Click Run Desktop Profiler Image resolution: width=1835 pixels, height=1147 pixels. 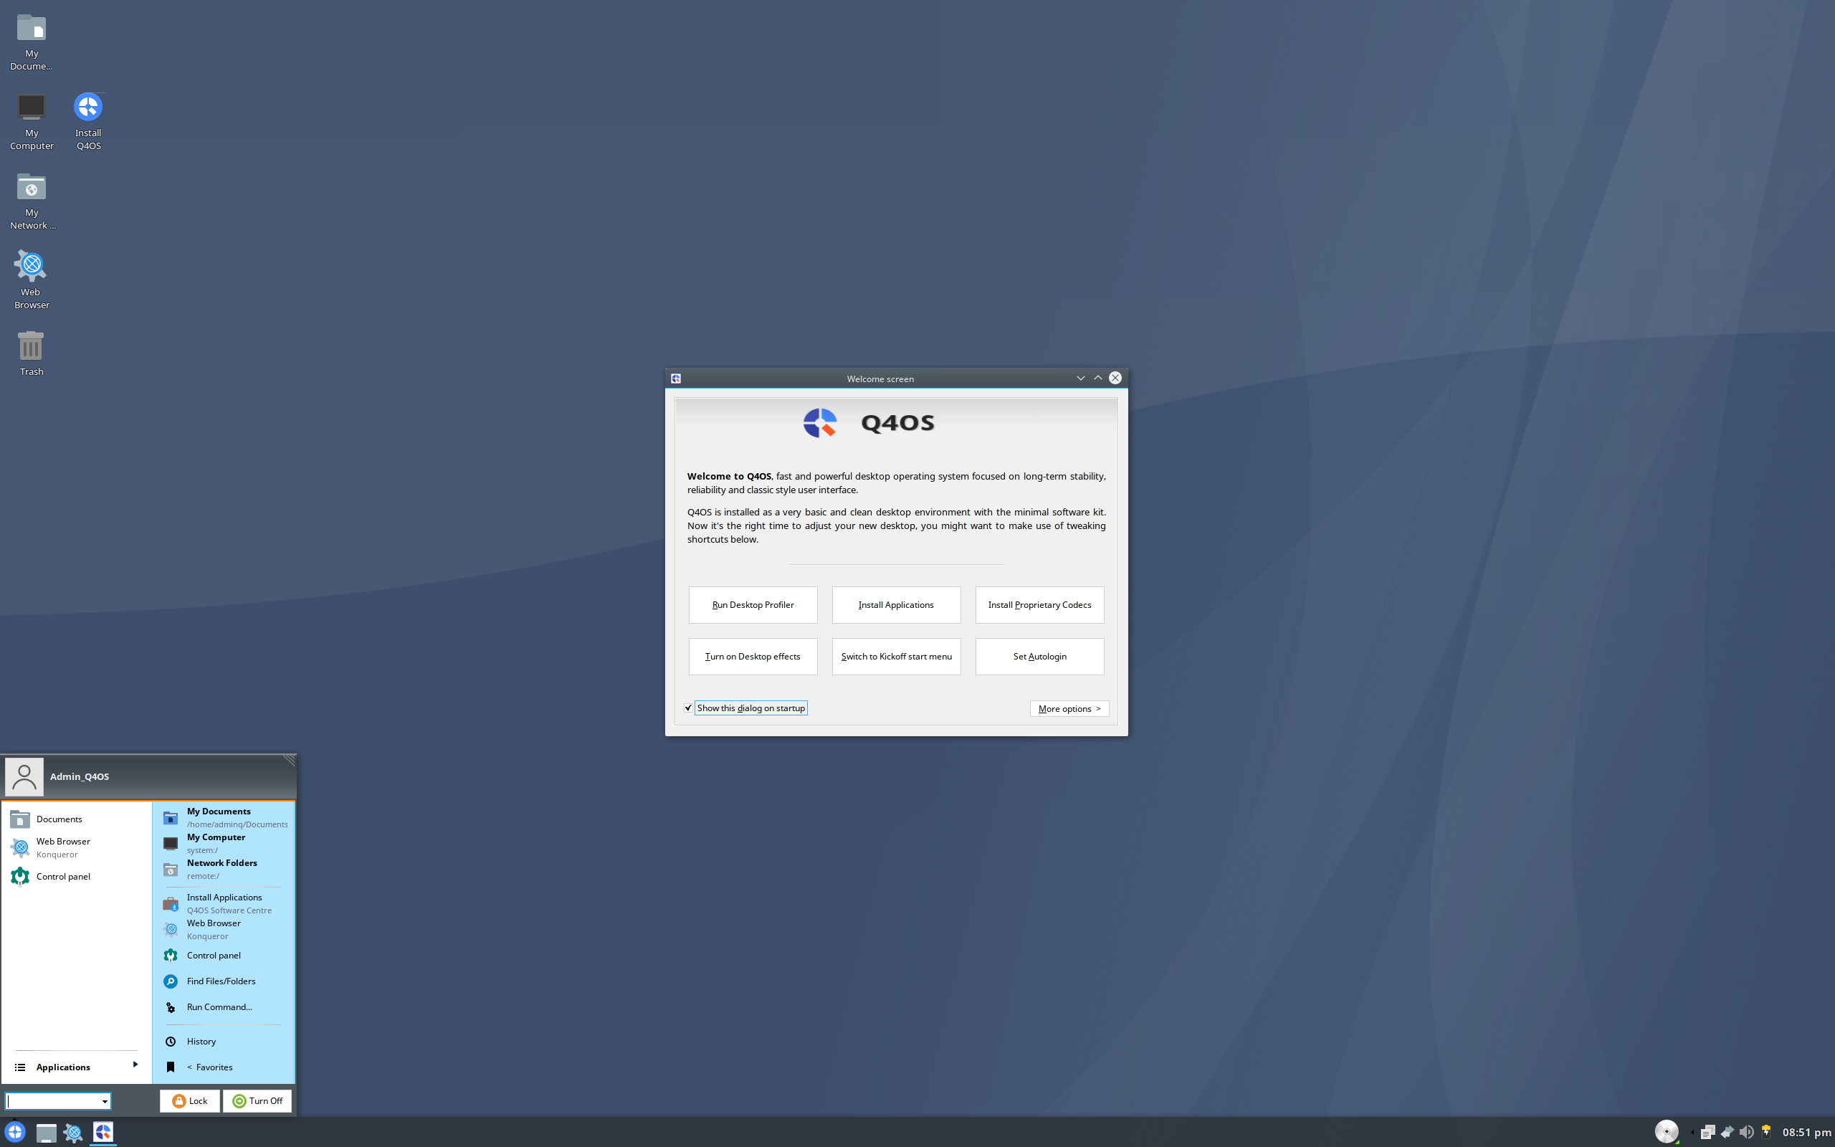point(752,604)
